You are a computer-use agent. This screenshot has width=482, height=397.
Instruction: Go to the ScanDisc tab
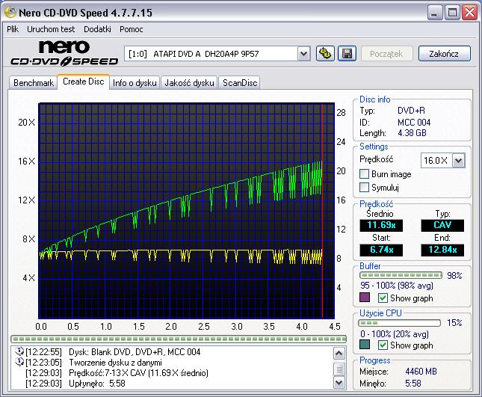point(240,83)
